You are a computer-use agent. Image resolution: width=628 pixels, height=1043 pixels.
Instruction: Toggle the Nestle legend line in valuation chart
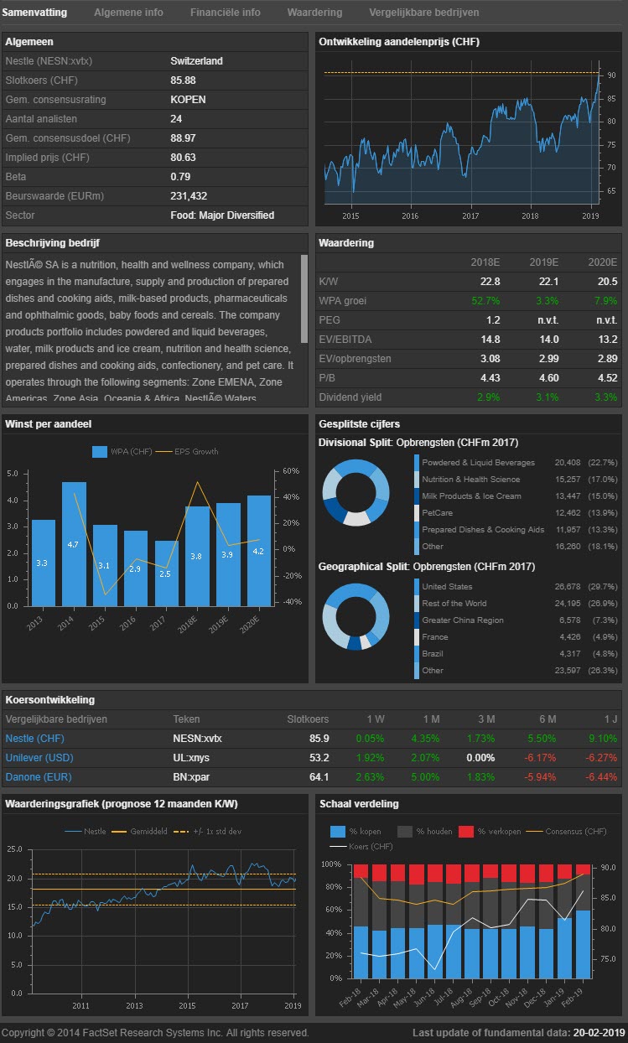click(x=74, y=832)
